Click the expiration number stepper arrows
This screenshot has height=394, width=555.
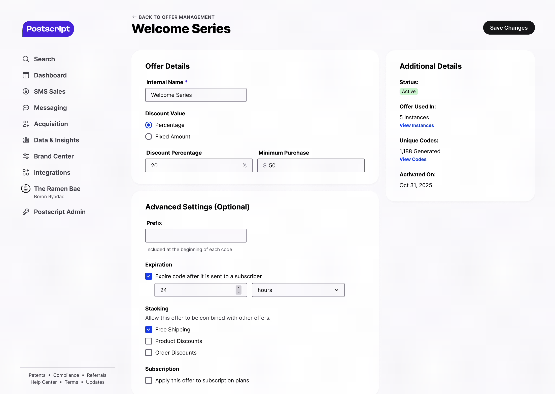coord(238,290)
